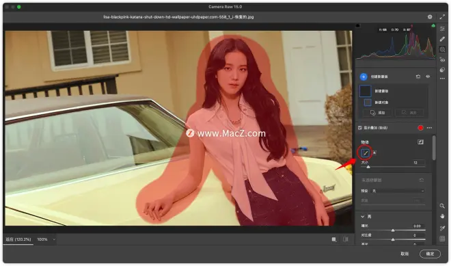Collapse the Light section chevron
Viewport: 451px width, 266px height.
[x=363, y=216]
